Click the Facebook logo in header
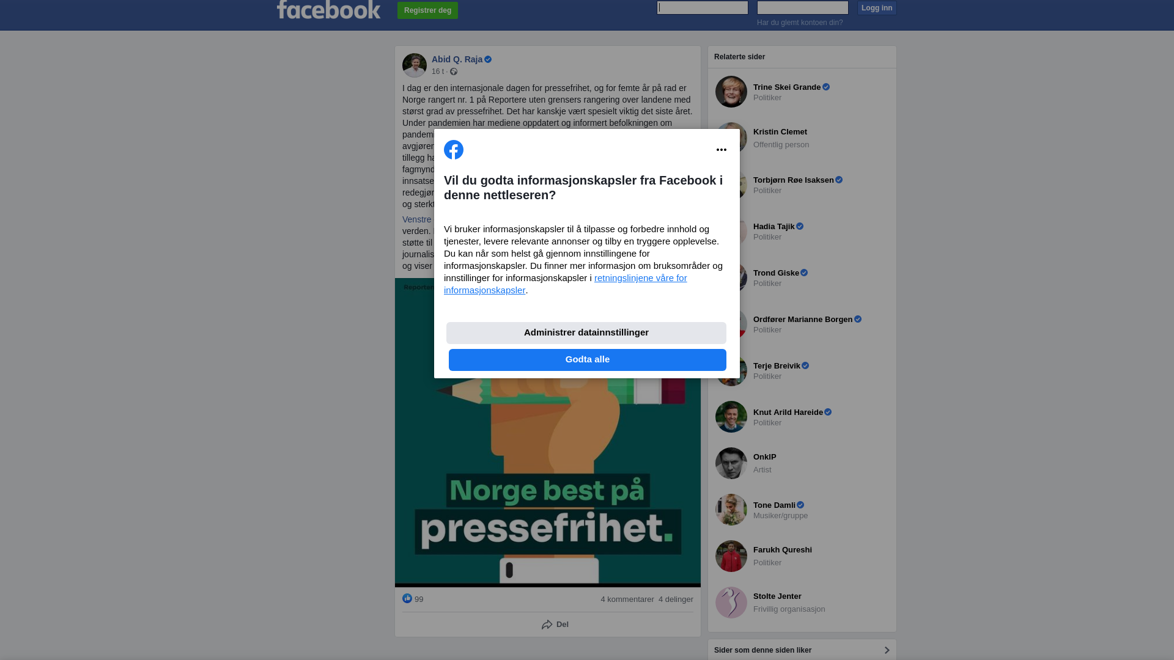This screenshot has height=660, width=1174. tap(328, 10)
